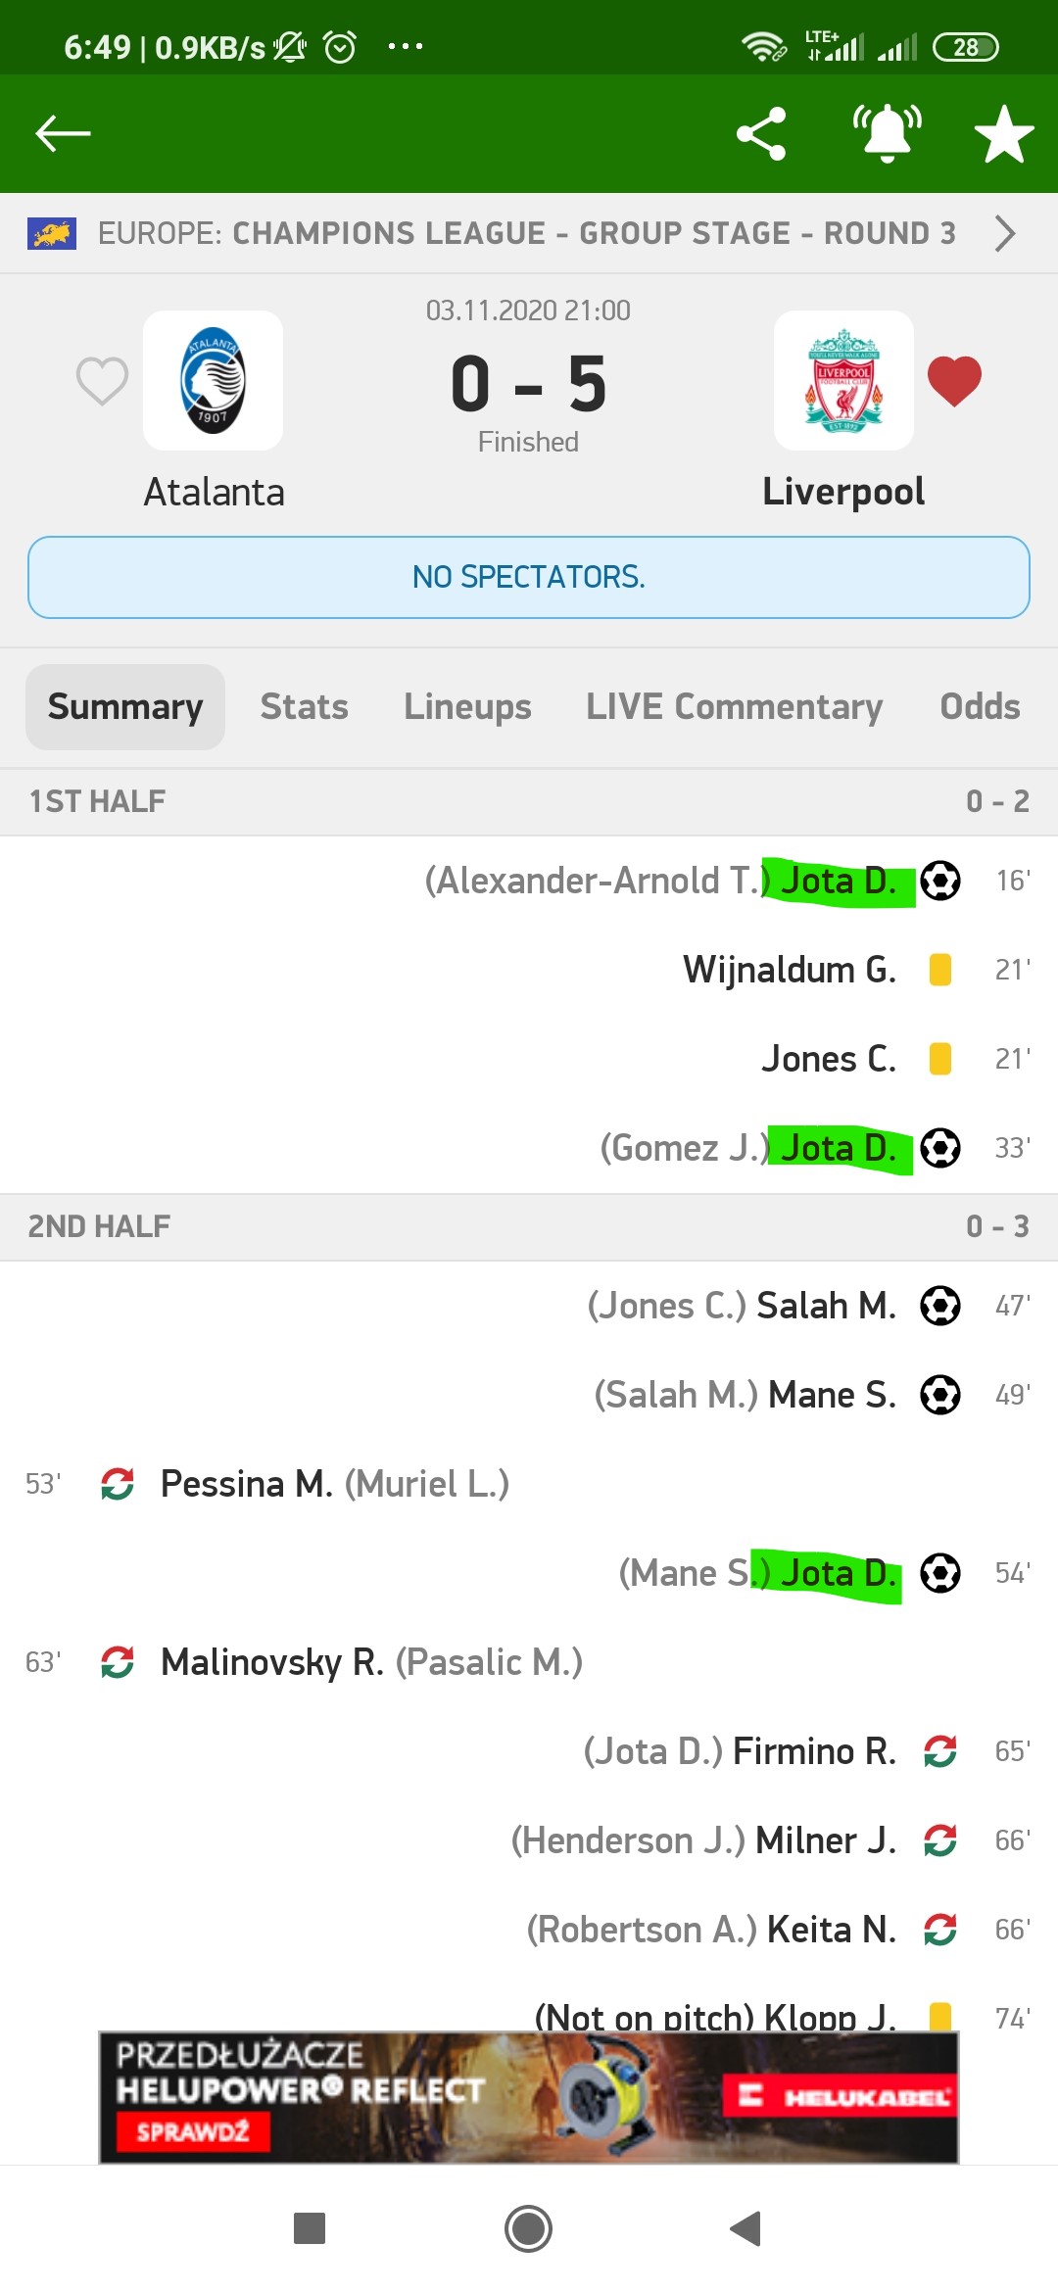Open Champions League Round 3 header

(x=526, y=234)
